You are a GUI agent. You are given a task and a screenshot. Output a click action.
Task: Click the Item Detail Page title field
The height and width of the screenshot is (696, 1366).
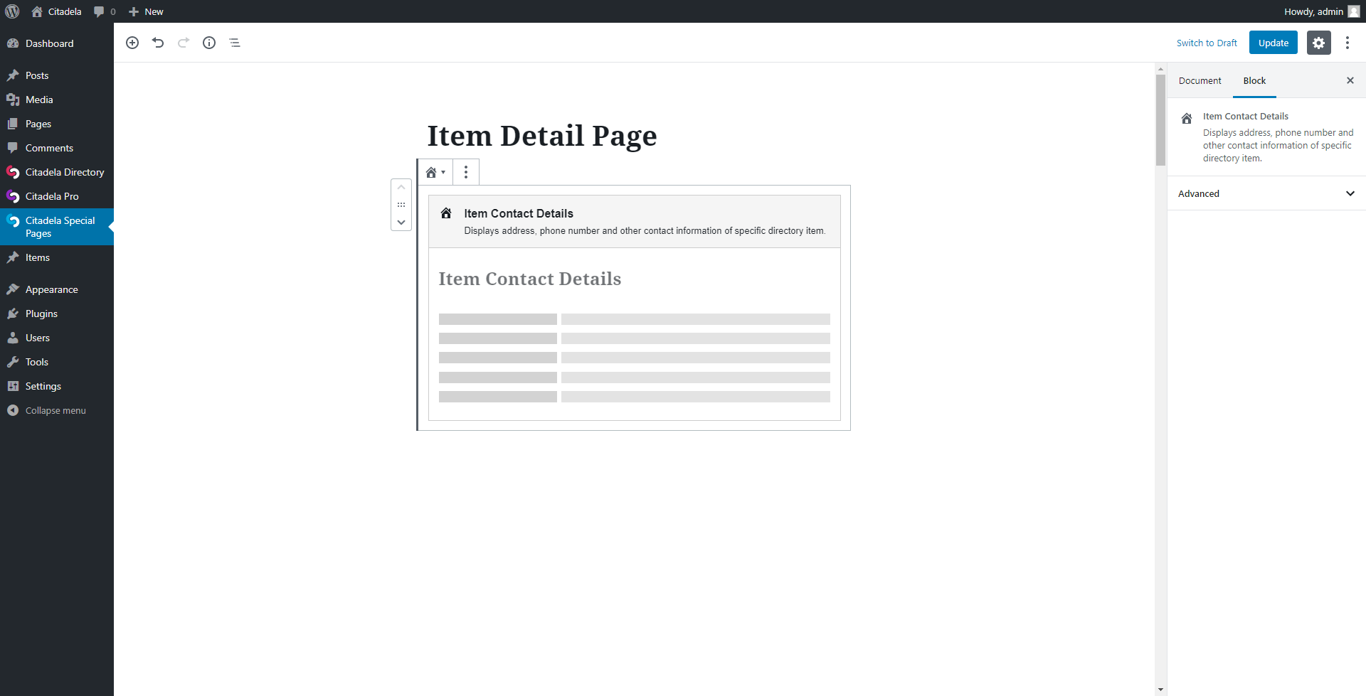tap(541, 135)
